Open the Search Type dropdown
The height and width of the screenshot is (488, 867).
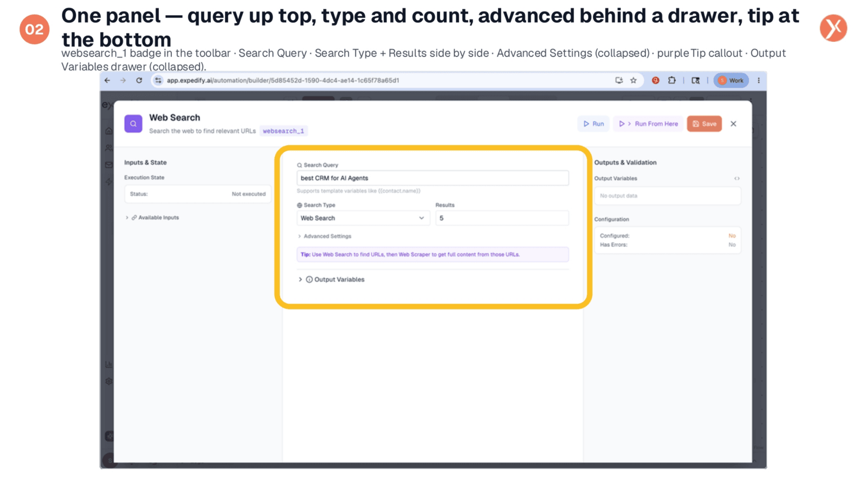[363, 218]
